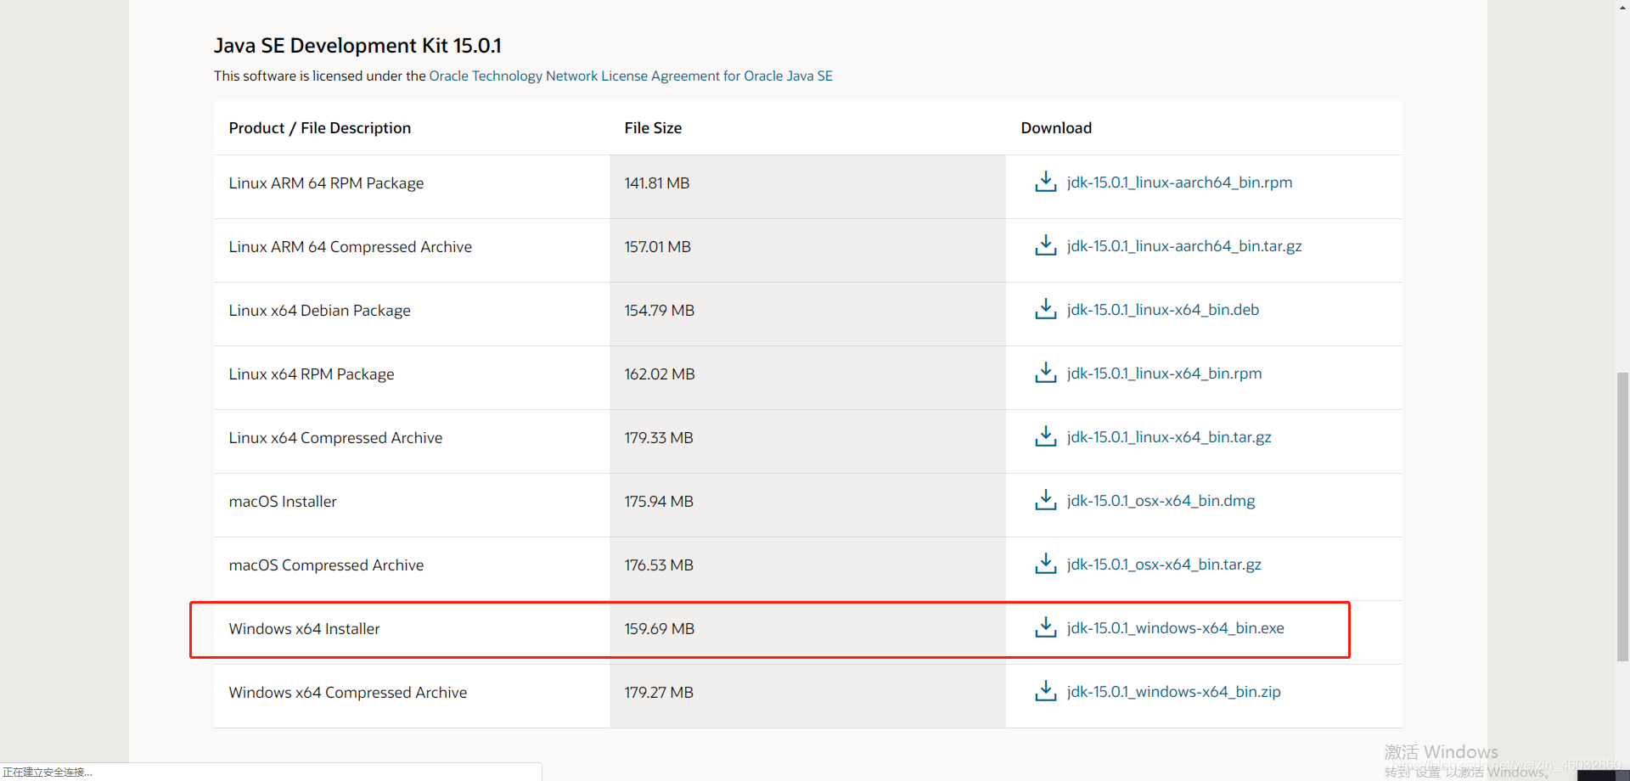Image resolution: width=1630 pixels, height=781 pixels.
Task: Download jdk-15.0.1_linux-aarch64_bin.tar.gz link
Action: pos(1184,246)
